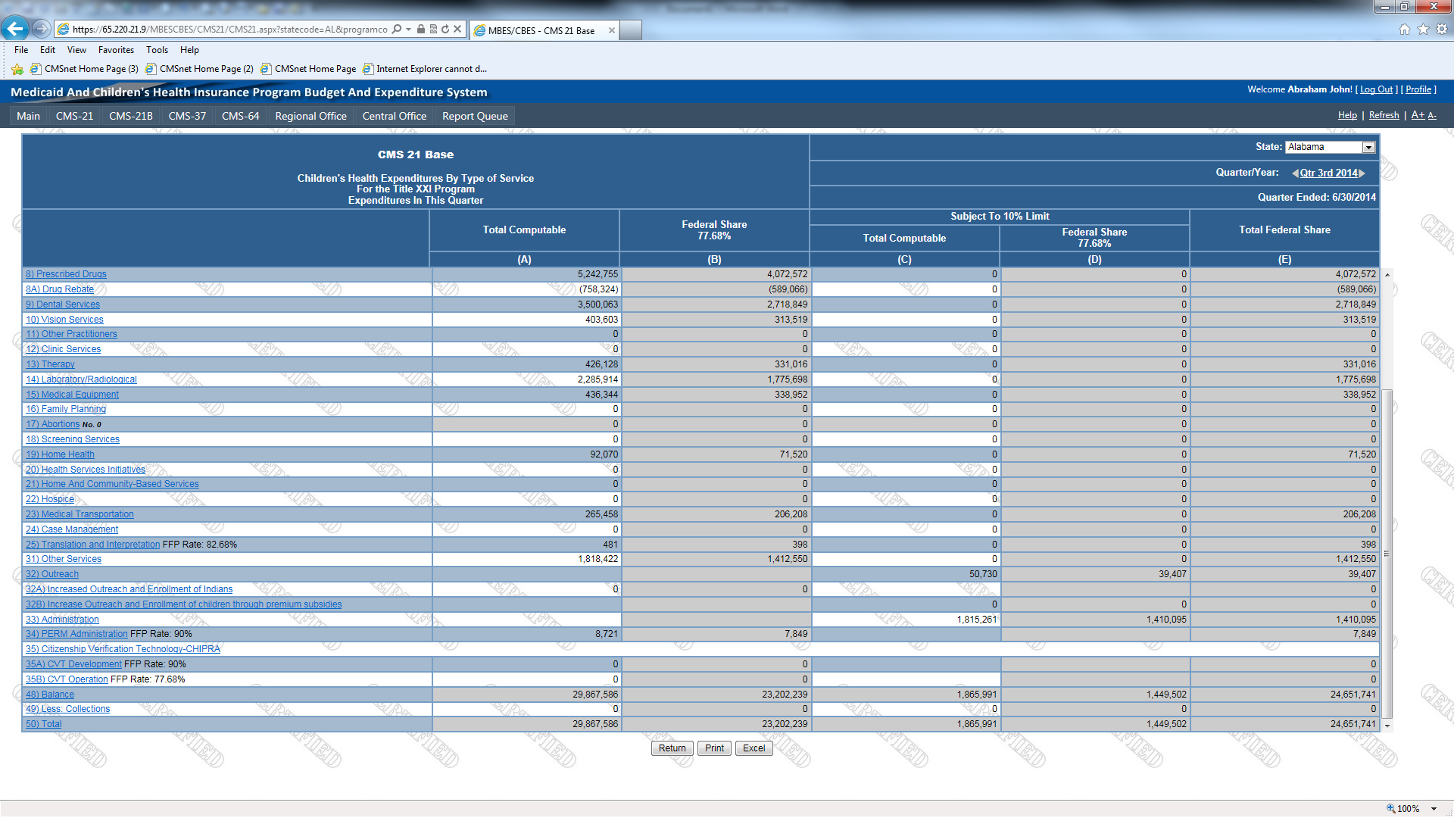
Task: Click the A+ increase font size link
Action: [x=1418, y=115]
